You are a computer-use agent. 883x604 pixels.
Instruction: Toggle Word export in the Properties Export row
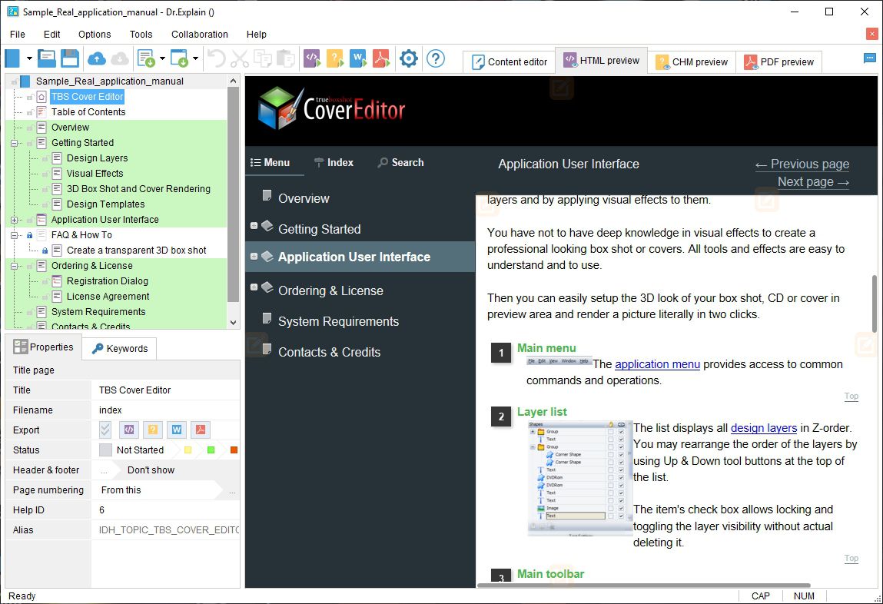(x=177, y=430)
